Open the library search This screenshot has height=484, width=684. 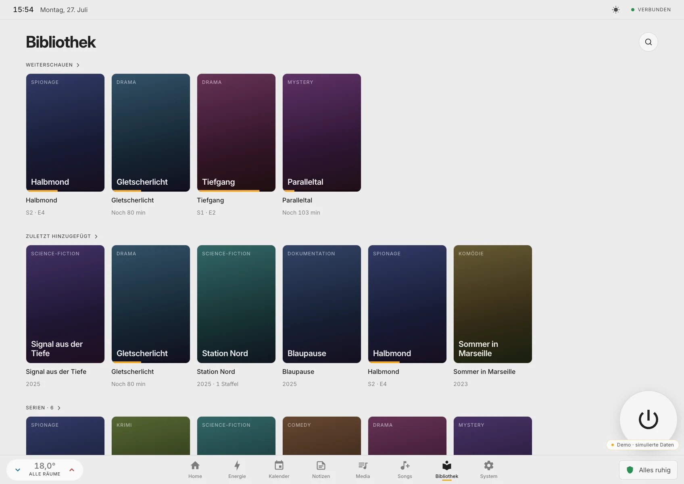648,42
